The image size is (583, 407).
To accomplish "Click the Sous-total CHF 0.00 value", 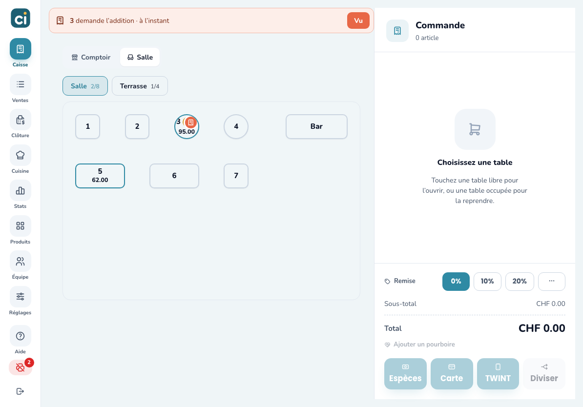I will pos(551,304).
